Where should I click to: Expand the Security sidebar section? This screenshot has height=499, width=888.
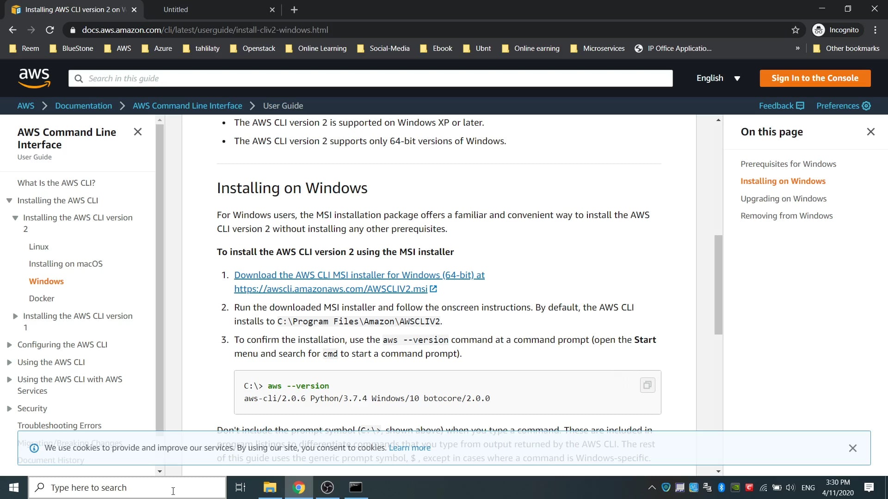pyautogui.click(x=9, y=408)
